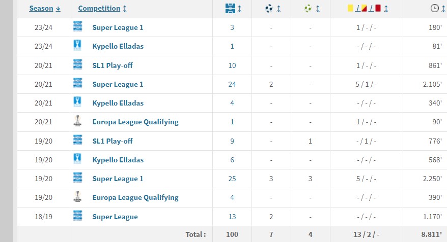Click Kypello Elladas cup logo in 23/24 row

(77, 45)
